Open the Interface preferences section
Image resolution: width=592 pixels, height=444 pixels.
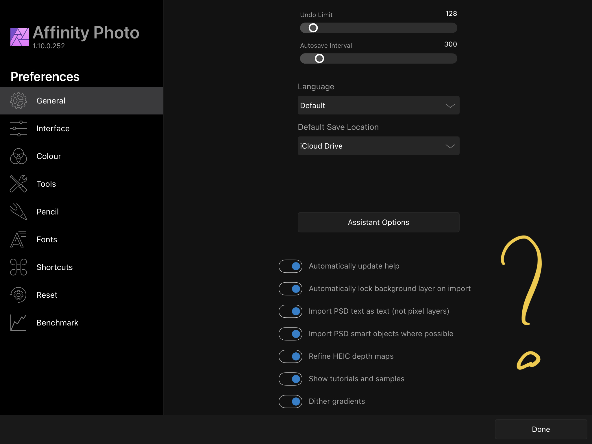(82, 128)
